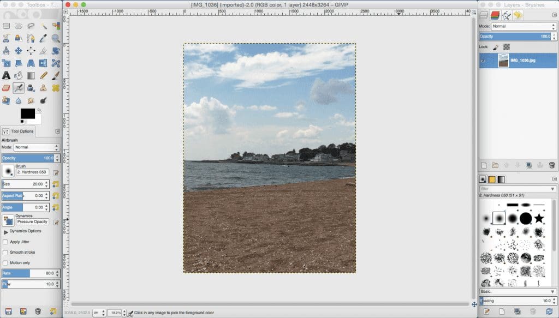Select the Shear tool
559x318 pixels.
[x=19, y=63]
